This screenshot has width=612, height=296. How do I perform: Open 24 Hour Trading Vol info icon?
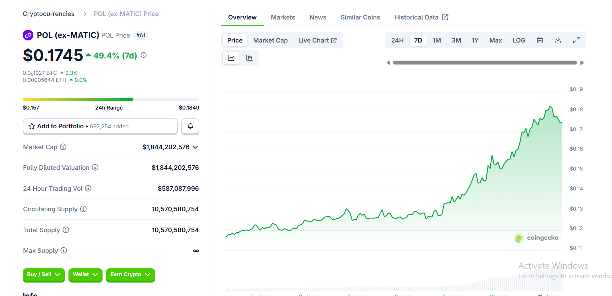click(88, 188)
